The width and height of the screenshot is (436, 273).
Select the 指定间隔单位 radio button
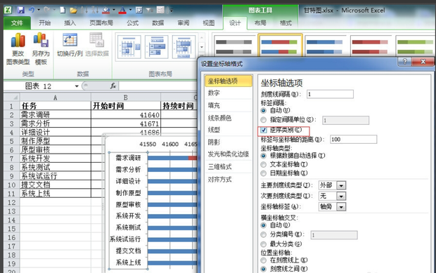[263, 120]
